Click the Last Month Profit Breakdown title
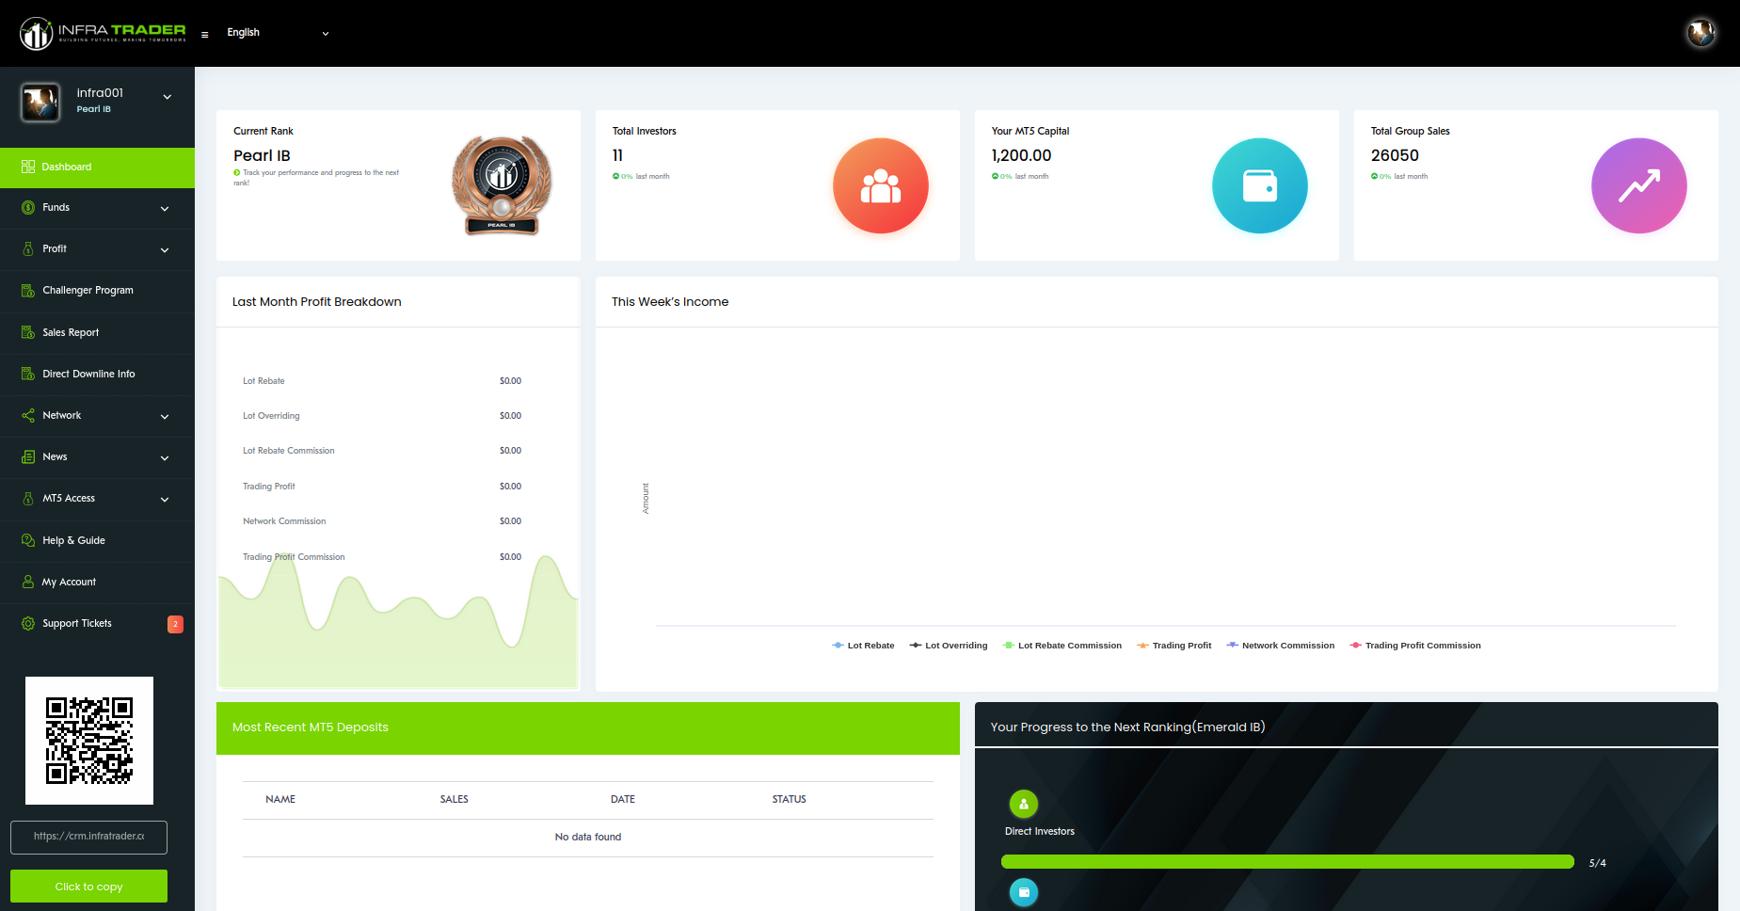The height and width of the screenshot is (911, 1740). [x=317, y=302]
